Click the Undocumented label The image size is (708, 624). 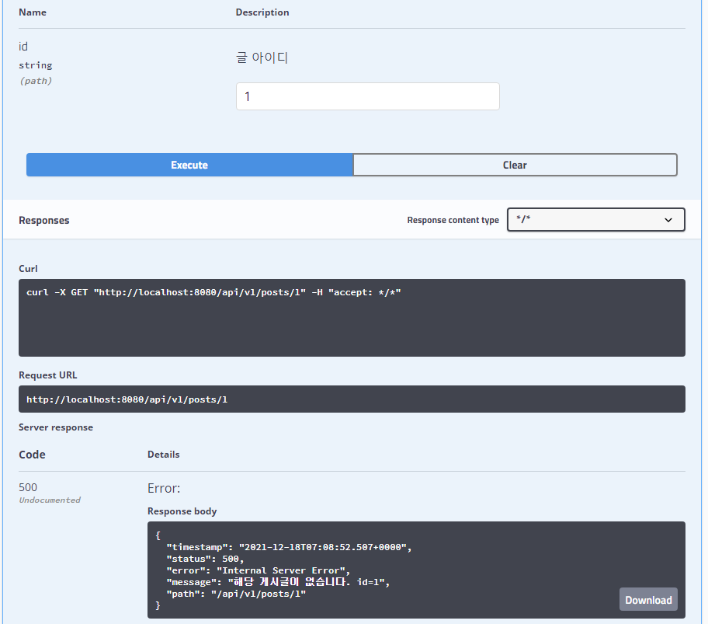click(x=50, y=500)
